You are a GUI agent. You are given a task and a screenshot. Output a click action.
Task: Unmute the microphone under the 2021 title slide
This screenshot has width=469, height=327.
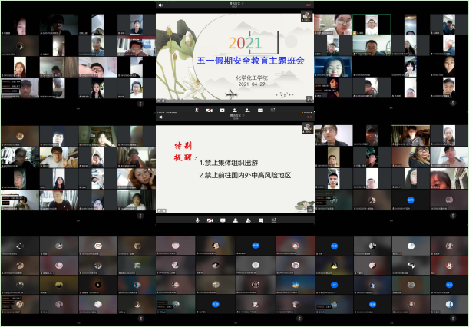[x=197, y=111]
